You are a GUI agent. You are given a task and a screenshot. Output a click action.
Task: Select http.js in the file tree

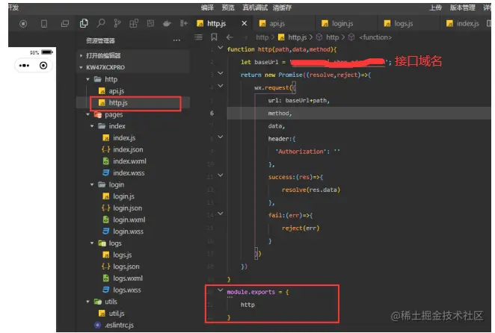pyautogui.click(x=117, y=103)
